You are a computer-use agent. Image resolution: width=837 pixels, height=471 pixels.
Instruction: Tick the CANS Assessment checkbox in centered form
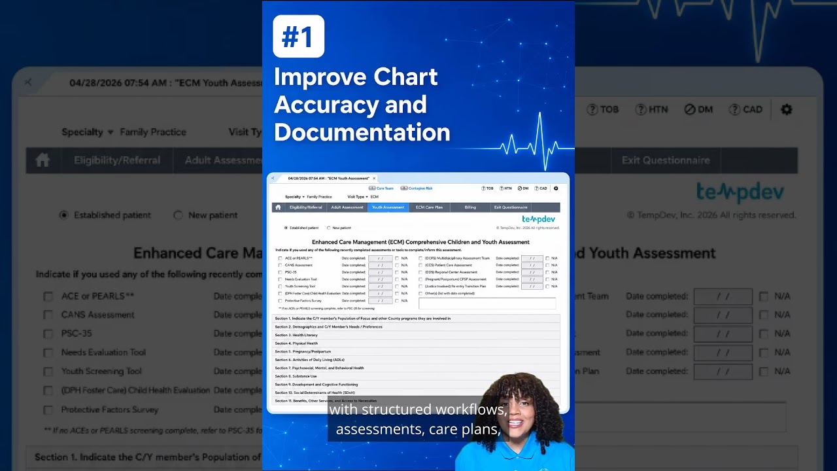point(280,266)
